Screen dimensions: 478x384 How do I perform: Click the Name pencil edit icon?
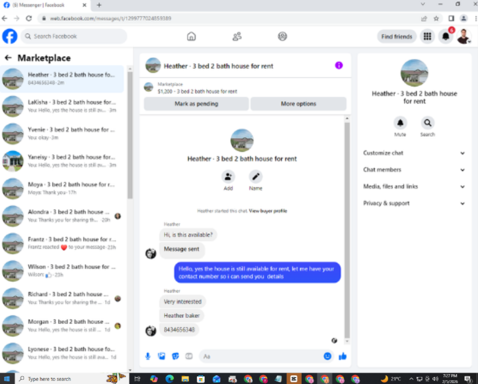[x=256, y=177]
